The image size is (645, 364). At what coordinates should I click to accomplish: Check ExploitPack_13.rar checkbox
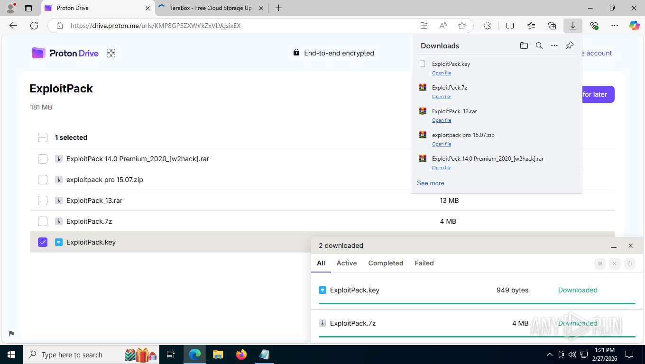pyautogui.click(x=43, y=200)
